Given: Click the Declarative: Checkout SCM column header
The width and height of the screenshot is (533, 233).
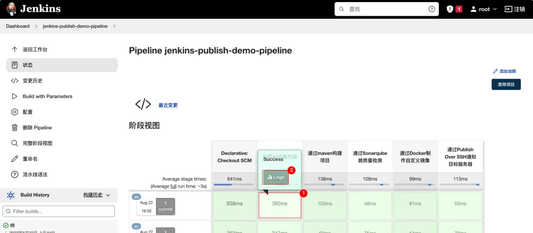Looking at the screenshot, I should (x=234, y=157).
